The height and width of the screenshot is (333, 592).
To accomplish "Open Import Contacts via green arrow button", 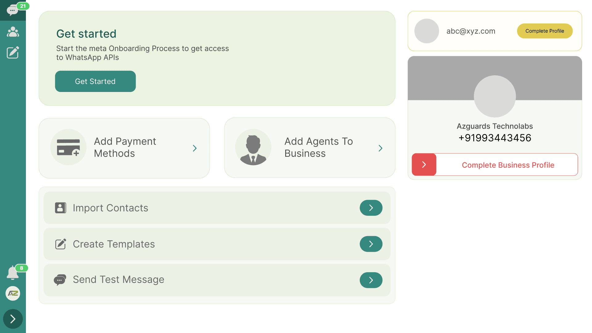I will 371,208.
